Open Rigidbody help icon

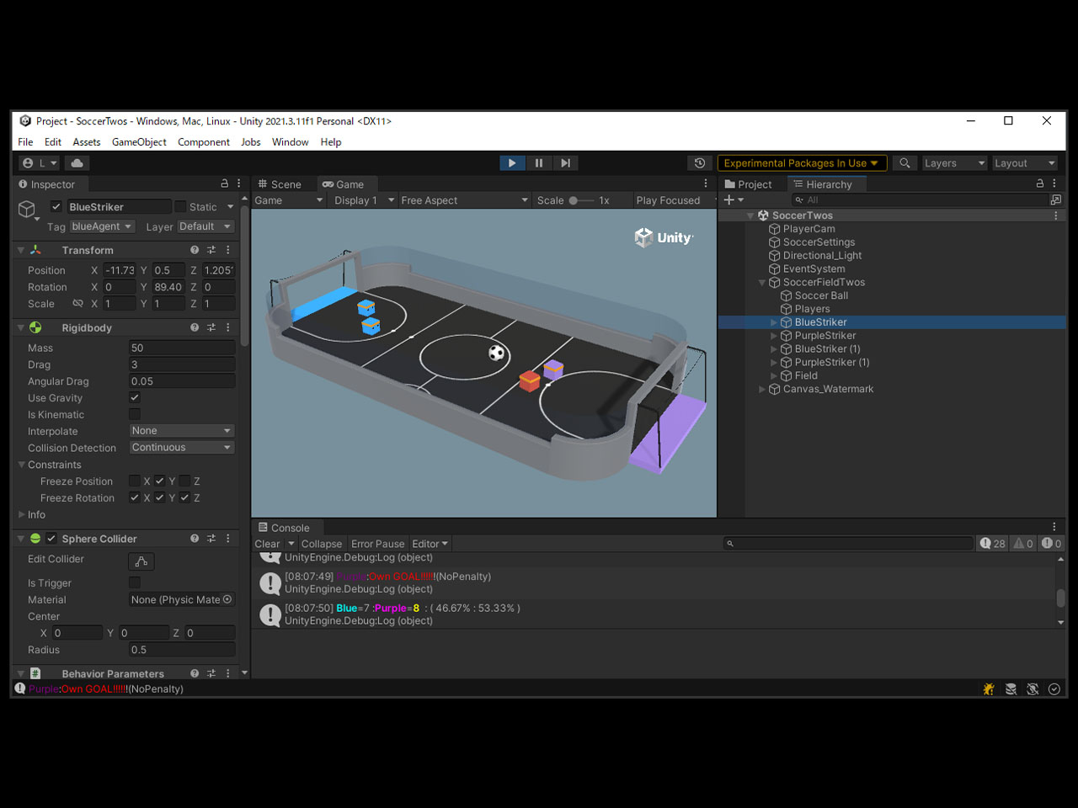coord(195,327)
